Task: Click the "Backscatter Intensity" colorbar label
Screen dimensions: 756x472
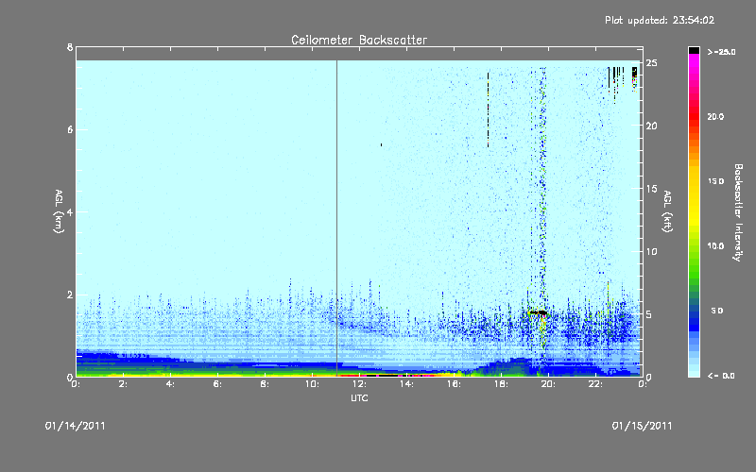Action: [x=738, y=212]
